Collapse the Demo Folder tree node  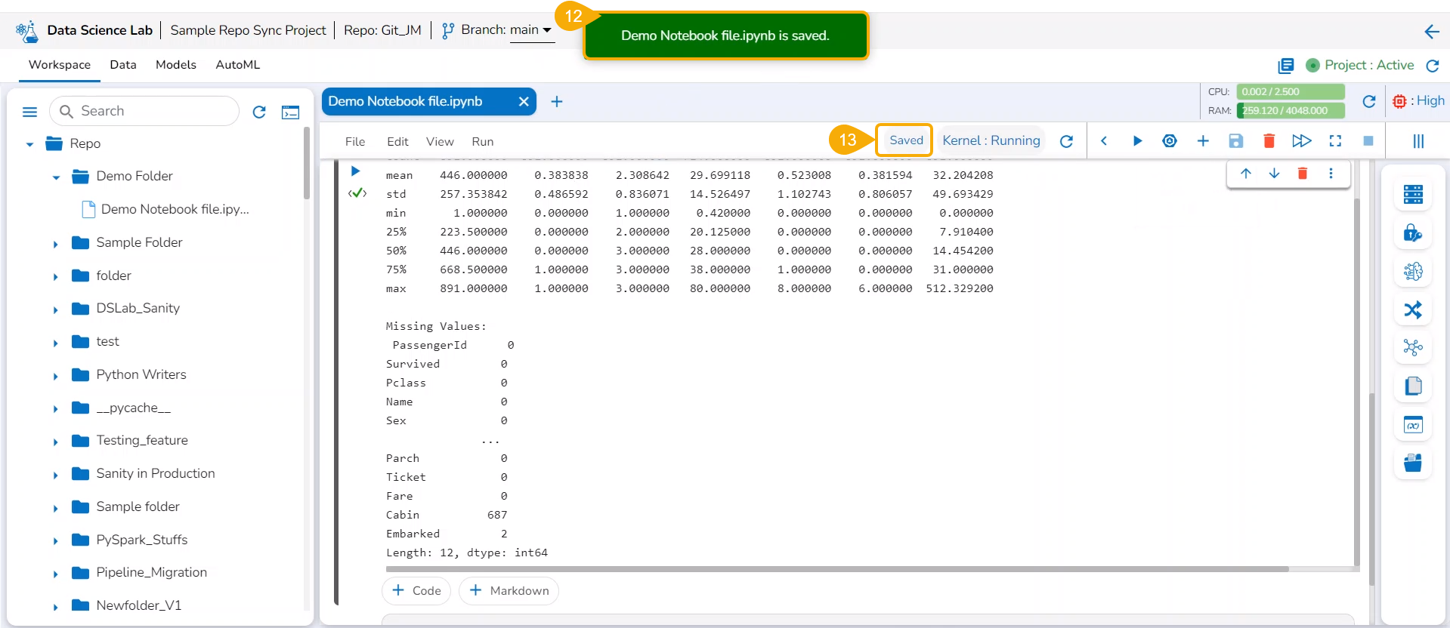56,177
